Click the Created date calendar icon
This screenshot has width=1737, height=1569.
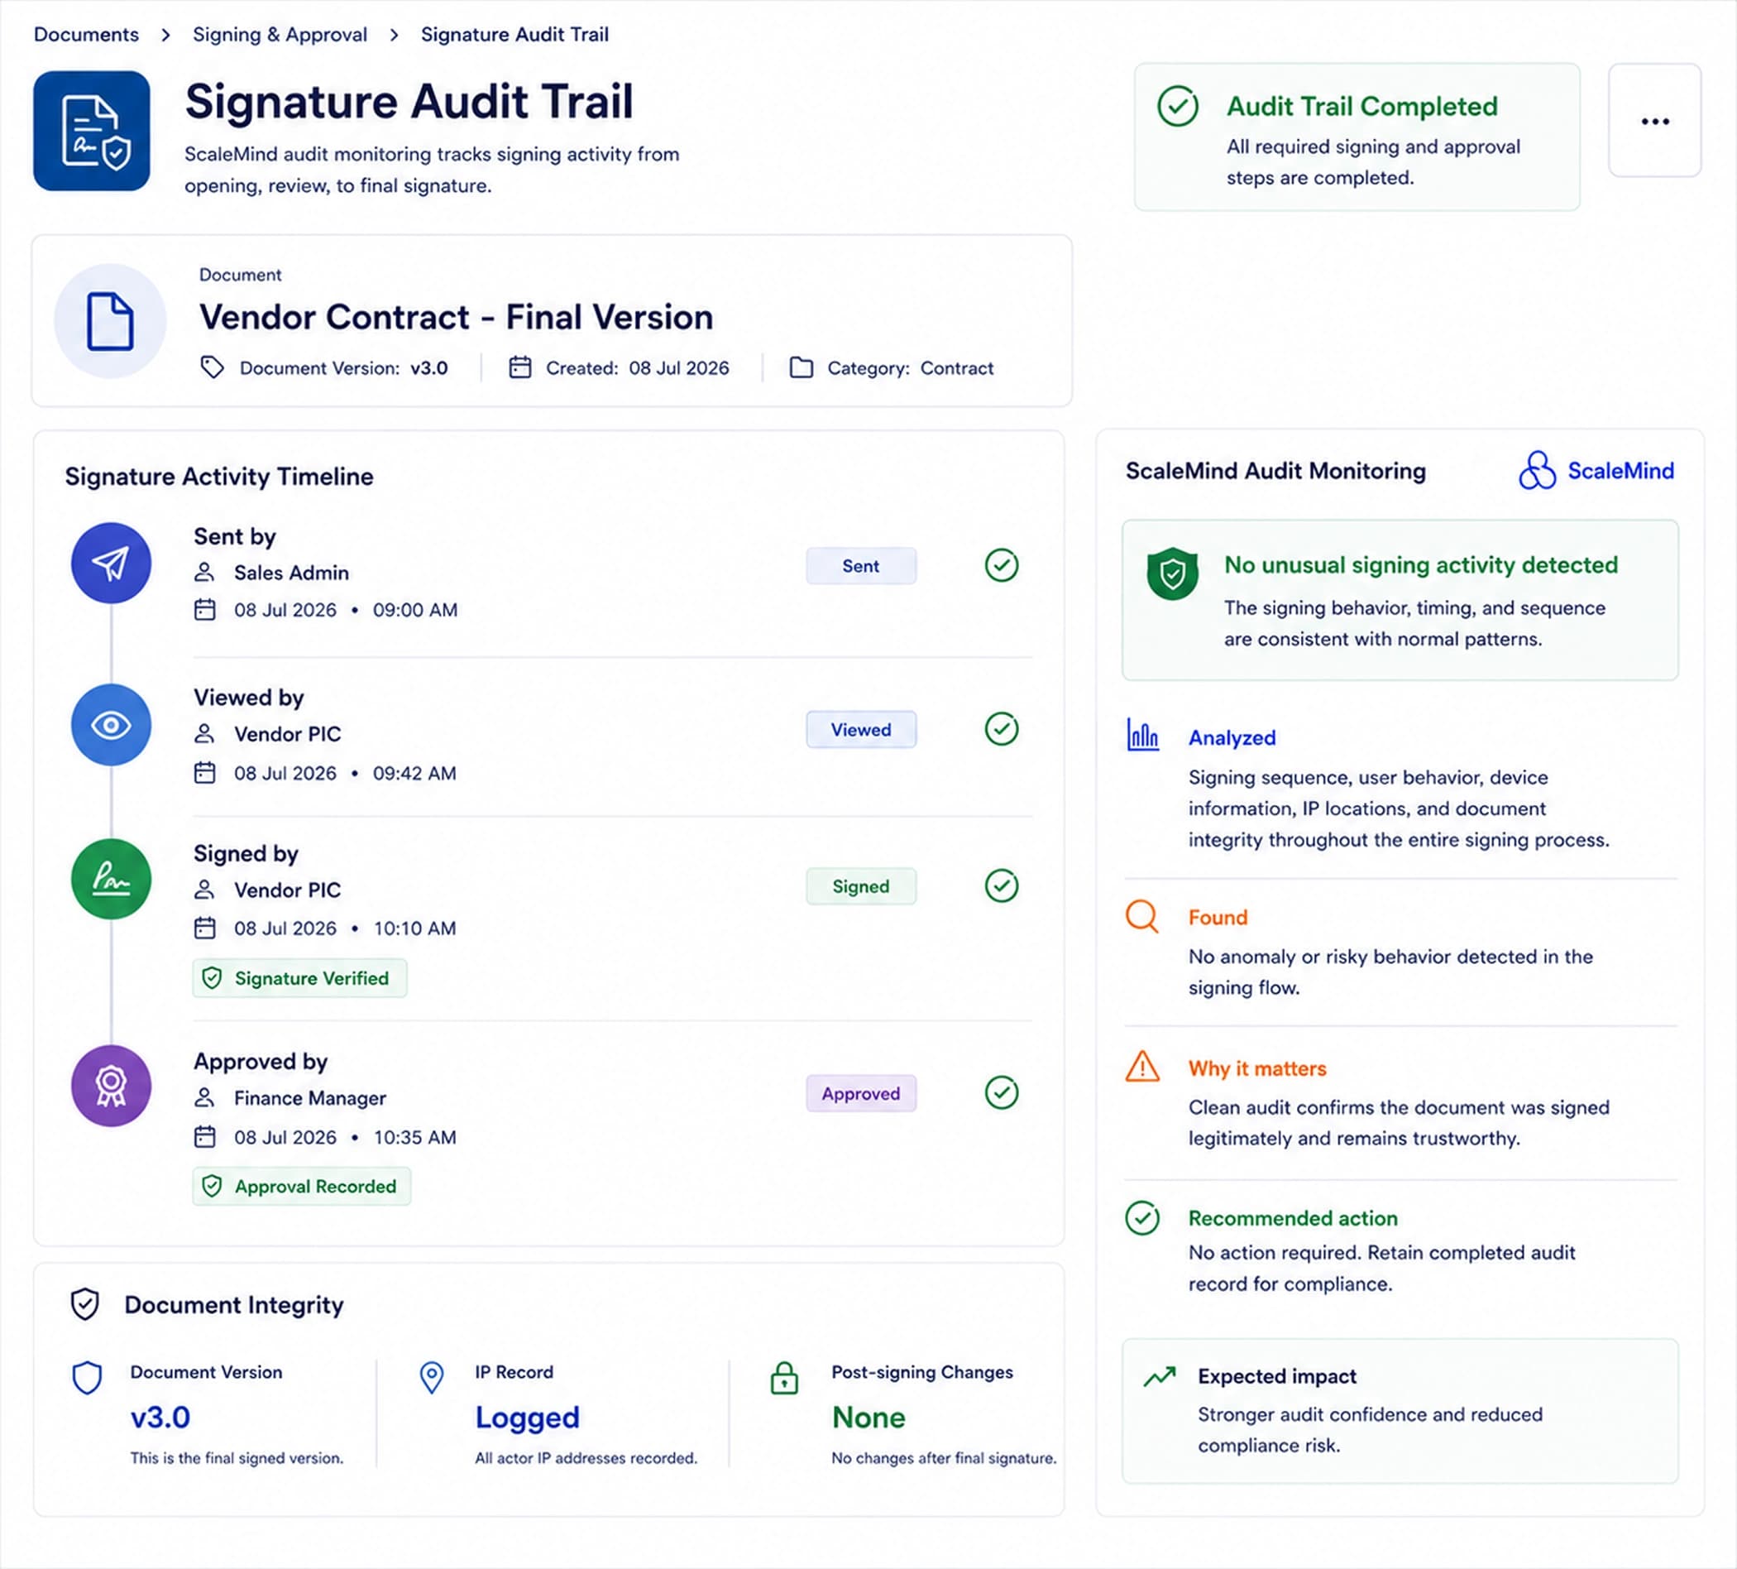pyautogui.click(x=519, y=368)
